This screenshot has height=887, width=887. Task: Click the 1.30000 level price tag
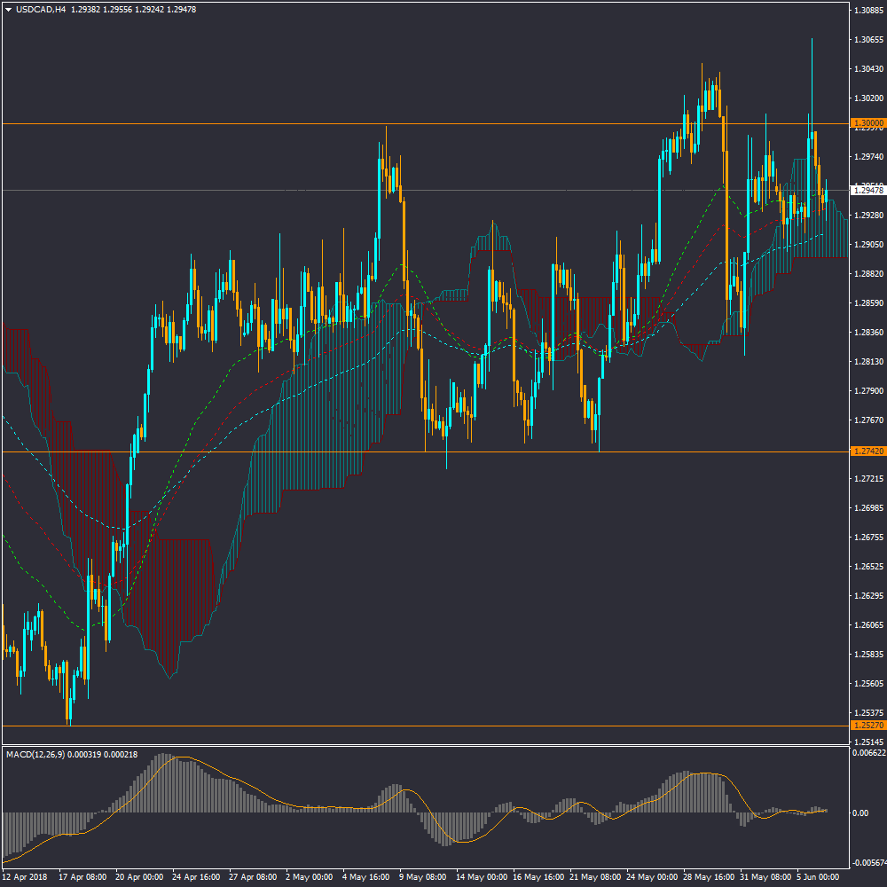click(x=867, y=123)
